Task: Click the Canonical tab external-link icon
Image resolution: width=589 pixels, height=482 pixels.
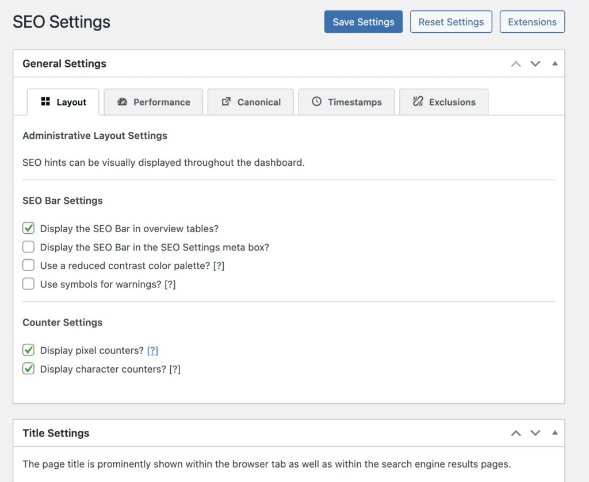Action: coord(225,101)
